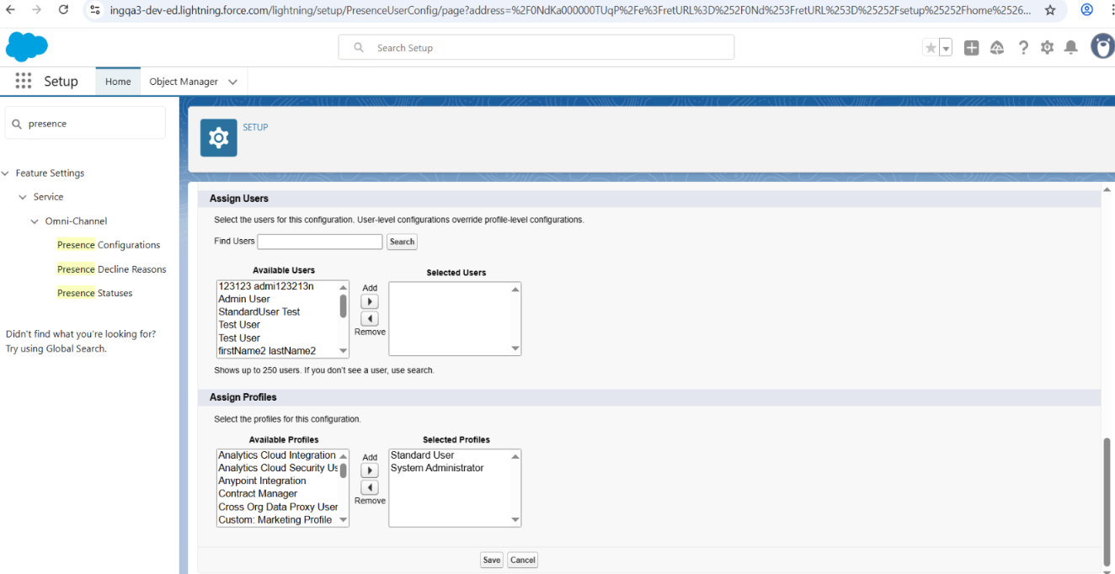Image resolution: width=1115 pixels, height=574 pixels.
Task: Open the App Launcher grid icon
Action: (x=24, y=82)
